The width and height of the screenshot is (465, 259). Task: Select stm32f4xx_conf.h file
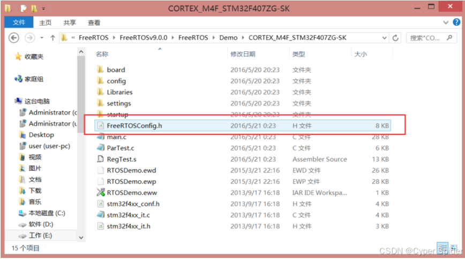pos(133,204)
